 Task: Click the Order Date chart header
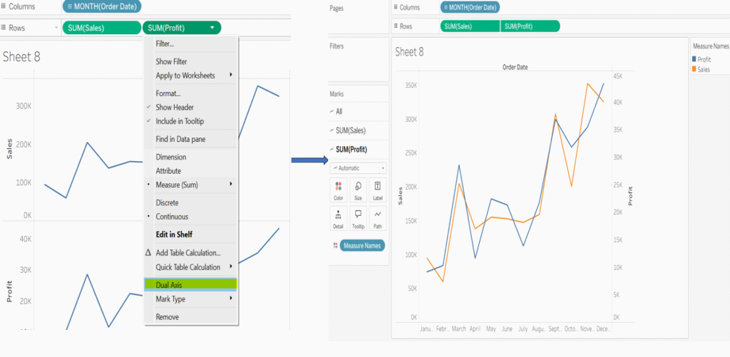pos(515,67)
